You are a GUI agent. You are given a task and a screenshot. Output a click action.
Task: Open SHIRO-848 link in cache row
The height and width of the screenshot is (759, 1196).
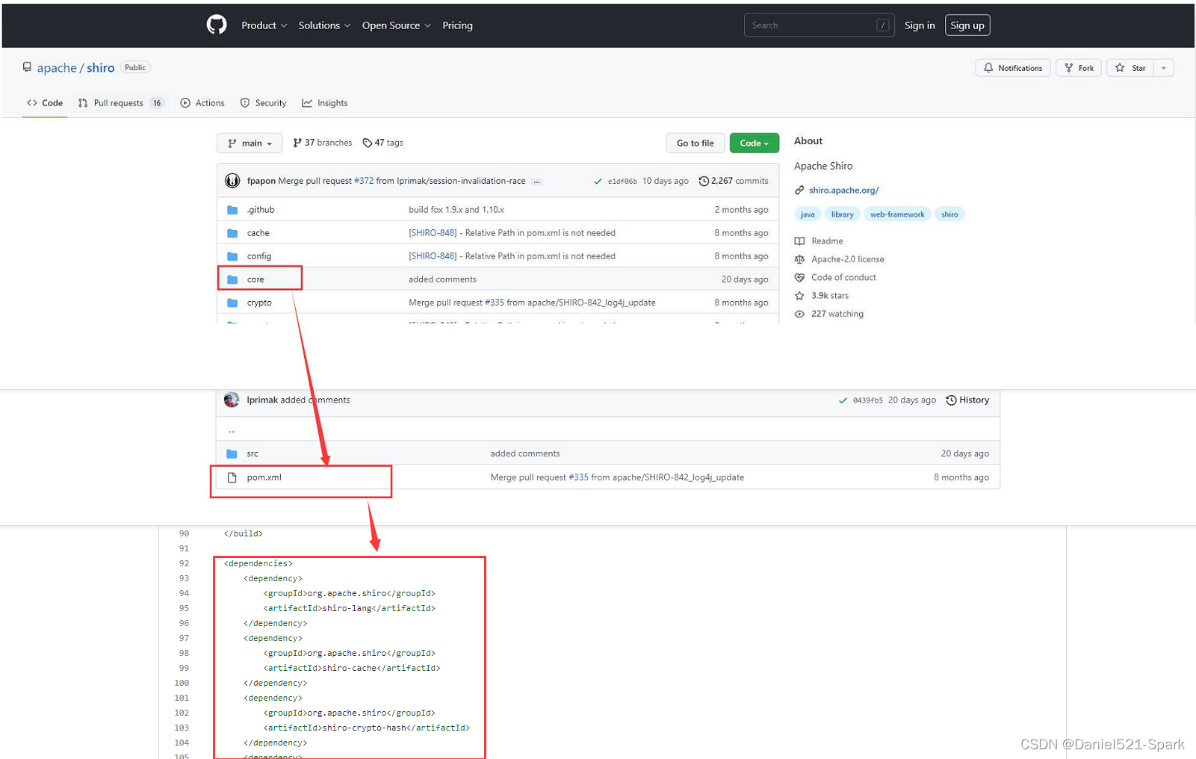pyautogui.click(x=433, y=233)
